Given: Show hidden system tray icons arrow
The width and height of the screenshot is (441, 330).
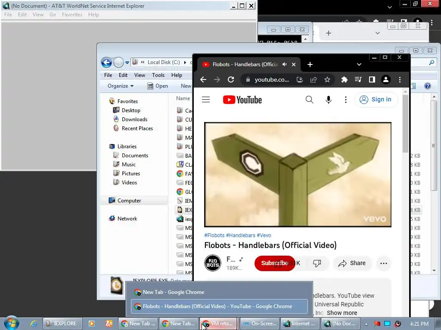Looking at the screenshot, I should click(366, 324).
